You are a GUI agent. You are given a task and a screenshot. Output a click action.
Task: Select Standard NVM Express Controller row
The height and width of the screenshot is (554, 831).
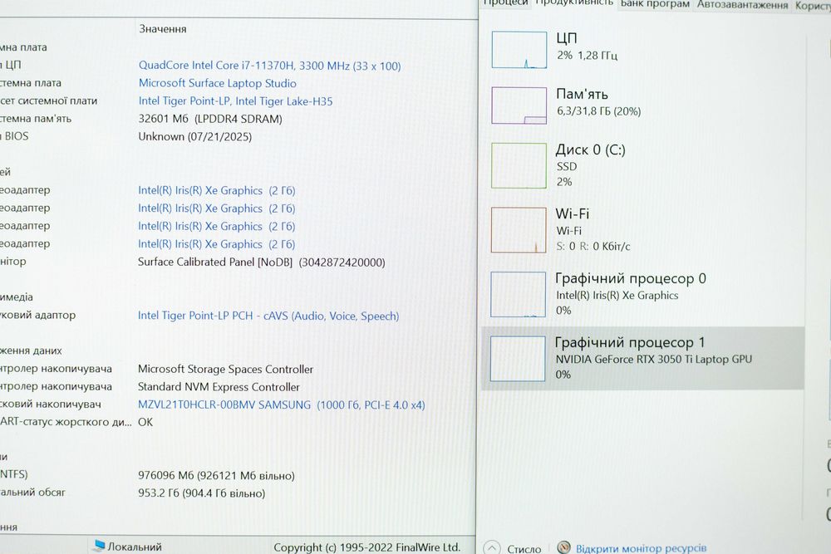coord(219,387)
